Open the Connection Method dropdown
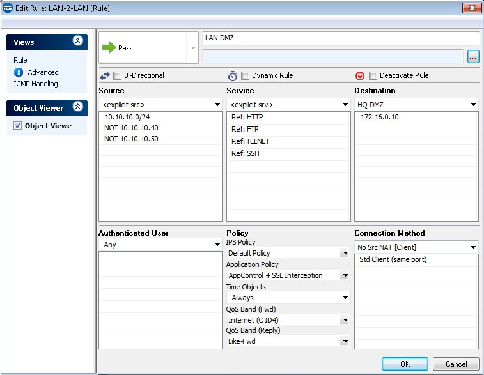Viewport: 484px width, 375px height. [x=473, y=247]
